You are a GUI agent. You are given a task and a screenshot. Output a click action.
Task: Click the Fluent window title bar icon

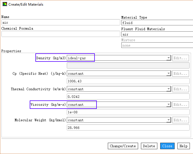tap(5, 5)
